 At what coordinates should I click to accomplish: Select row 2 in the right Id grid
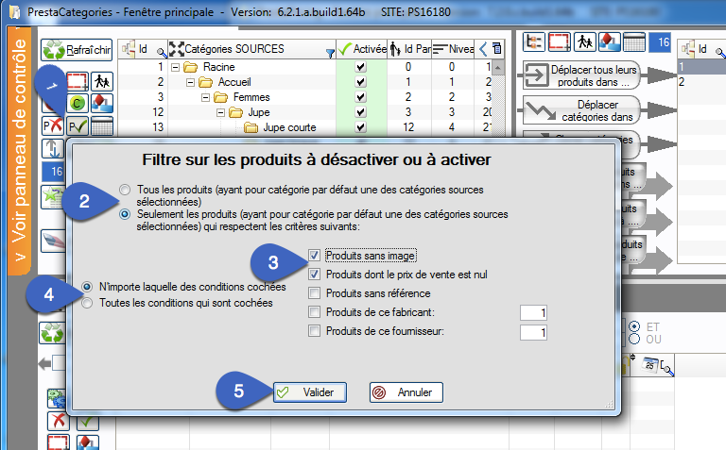tap(701, 82)
